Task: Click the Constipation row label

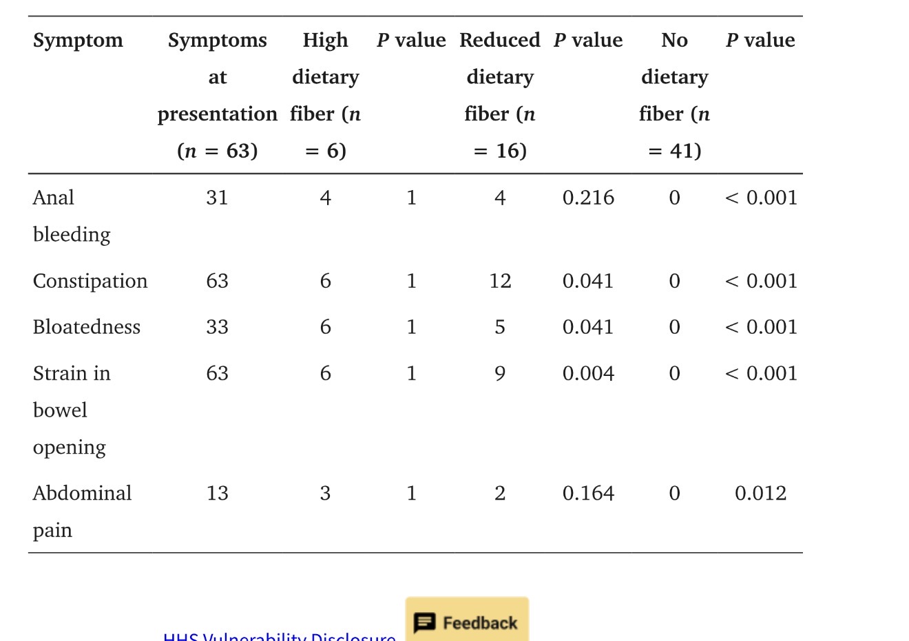Action: pyautogui.click(x=90, y=281)
